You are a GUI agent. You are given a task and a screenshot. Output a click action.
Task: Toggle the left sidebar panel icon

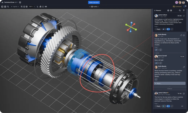pos(2,7)
